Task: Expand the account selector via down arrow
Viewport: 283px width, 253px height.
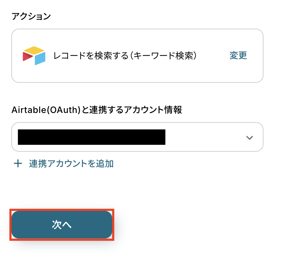Action: click(x=250, y=138)
